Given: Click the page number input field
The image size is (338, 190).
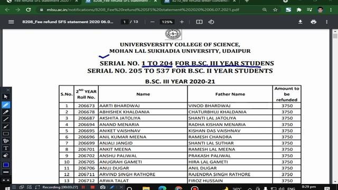Looking at the screenshot, I should (x=125, y=22).
